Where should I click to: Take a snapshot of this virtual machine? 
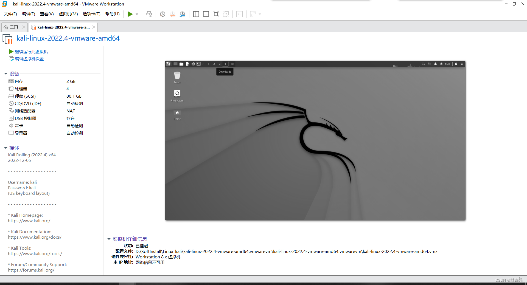(x=162, y=14)
